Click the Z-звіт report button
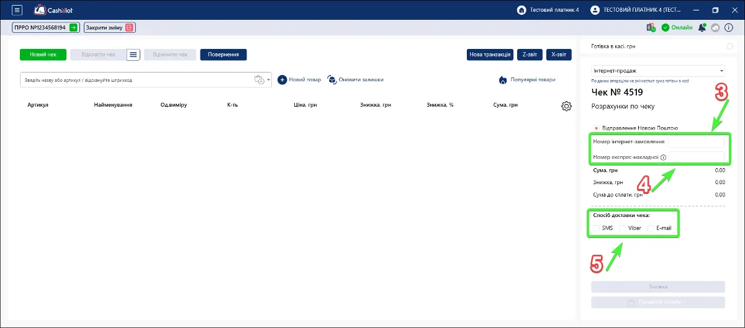 [x=530, y=55]
